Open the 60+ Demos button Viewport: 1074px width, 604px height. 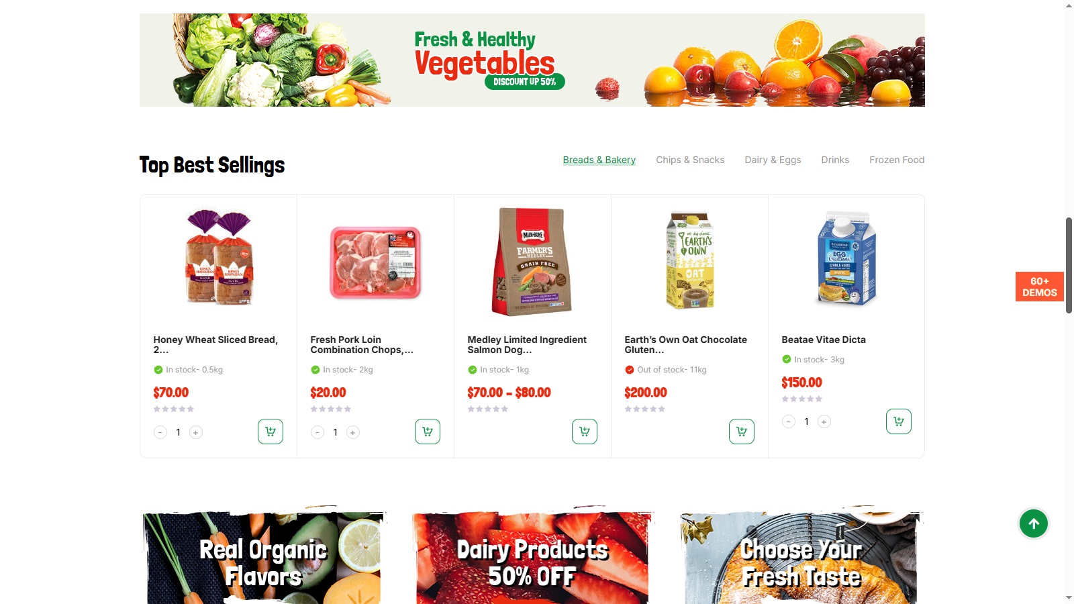(1039, 287)
